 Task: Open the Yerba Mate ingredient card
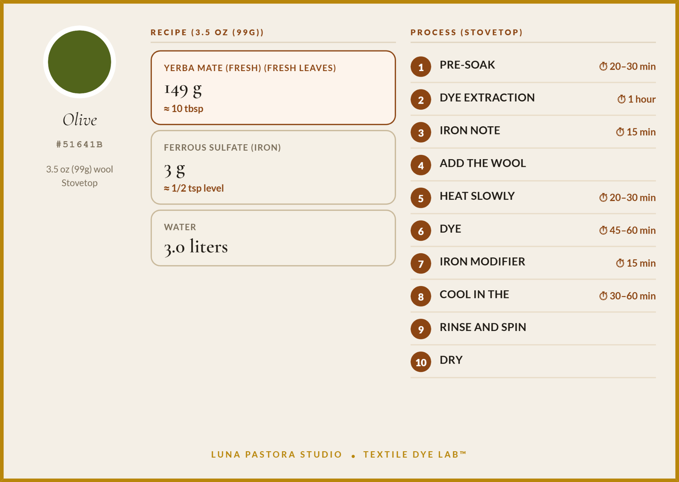[273, 88]
